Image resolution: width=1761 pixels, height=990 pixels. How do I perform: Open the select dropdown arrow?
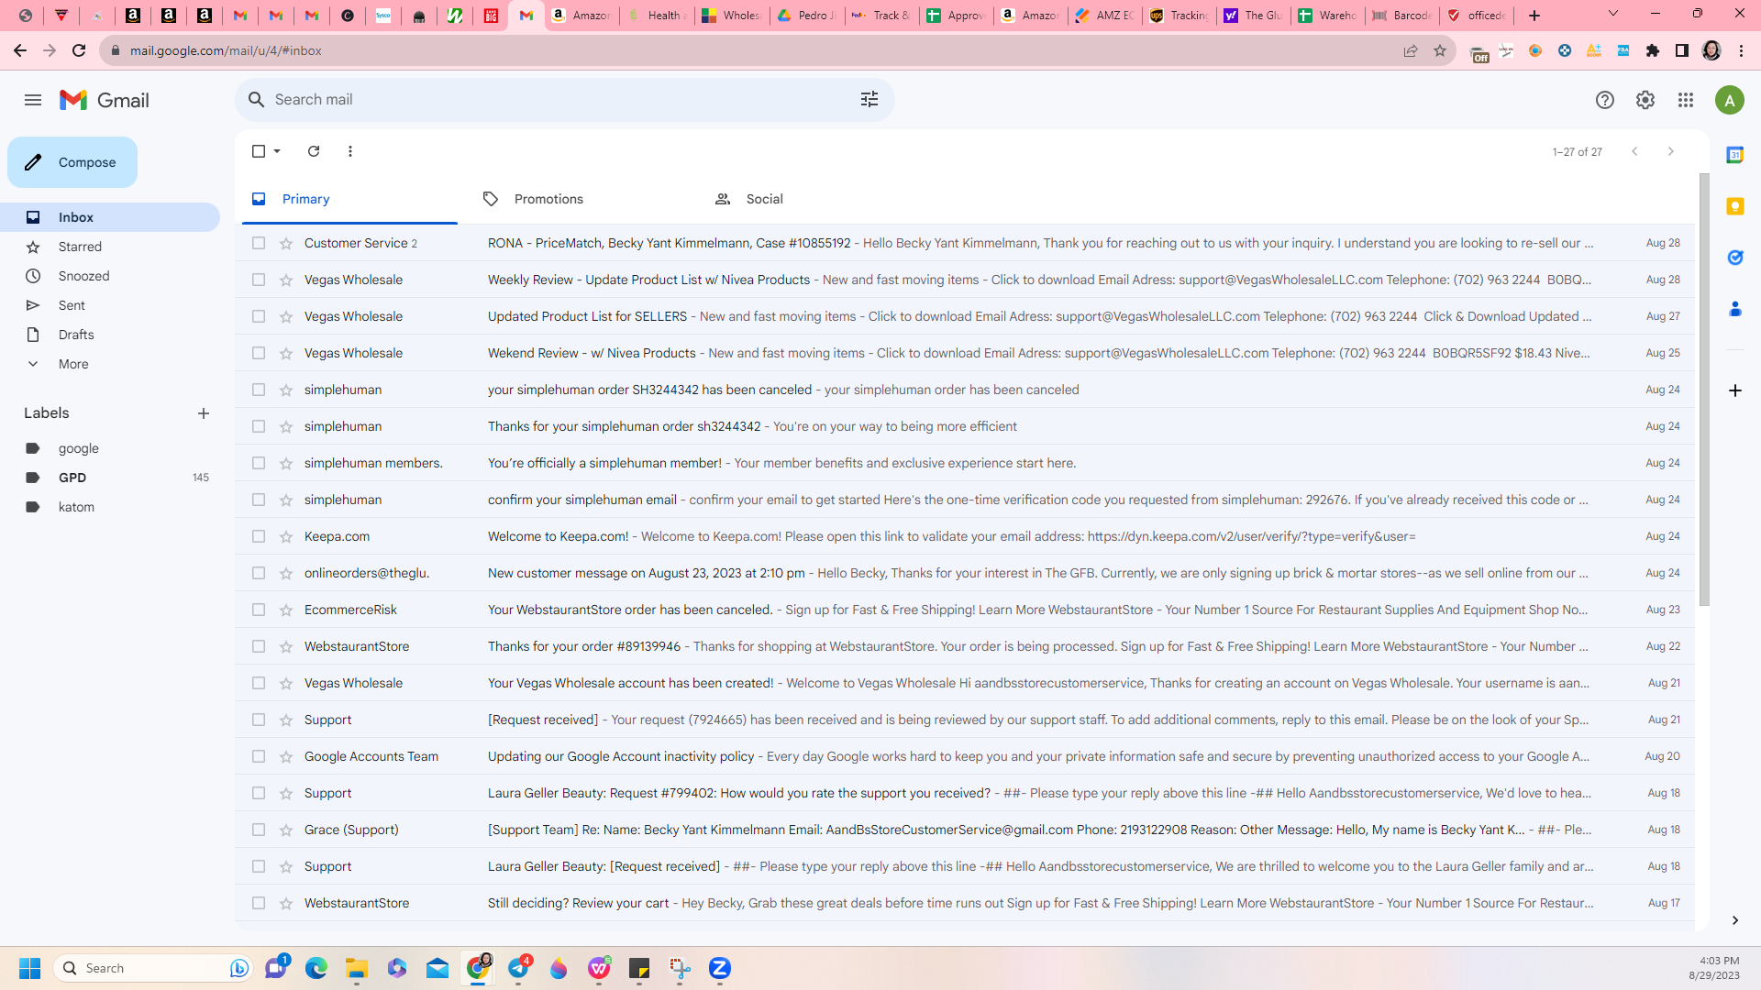277,151
